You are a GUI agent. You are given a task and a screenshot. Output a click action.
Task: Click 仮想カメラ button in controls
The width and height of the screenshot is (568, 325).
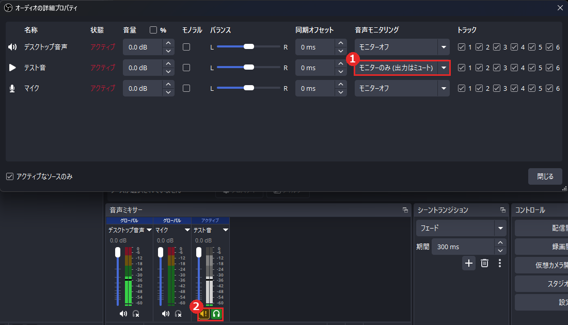[542, 265]
